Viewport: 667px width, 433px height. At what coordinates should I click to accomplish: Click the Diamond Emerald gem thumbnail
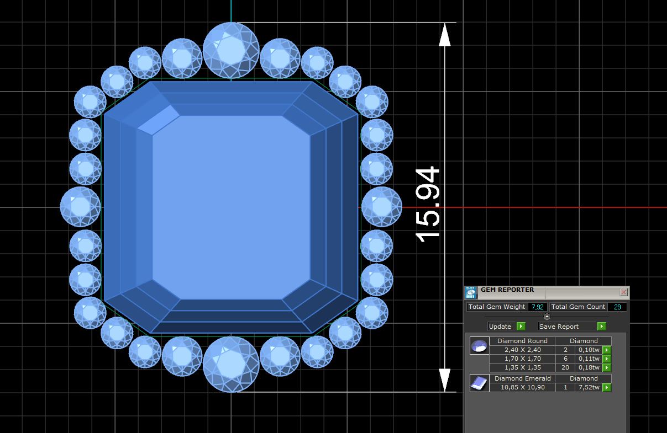click(x=479, y=383)
